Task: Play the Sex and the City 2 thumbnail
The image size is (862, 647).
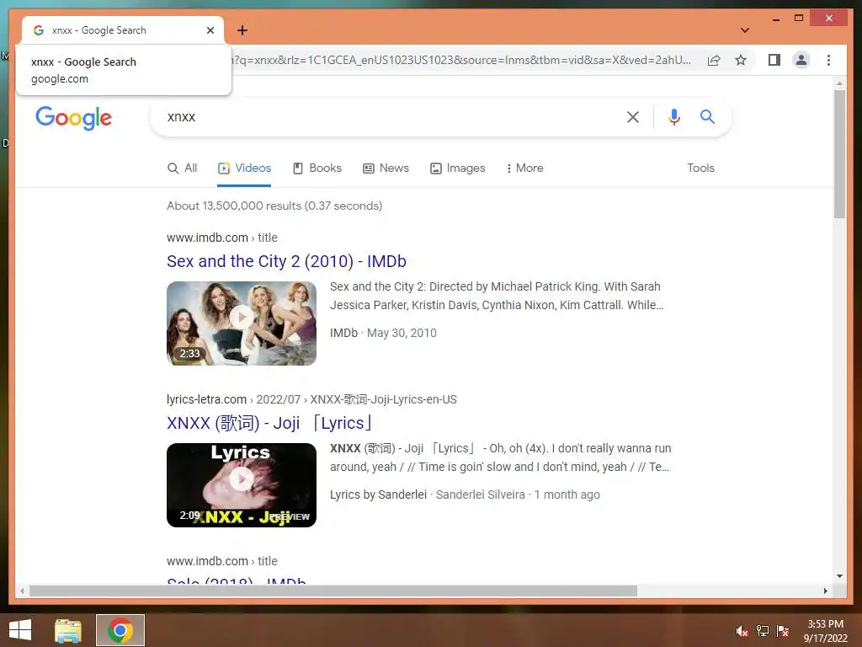Action: click(242, 323)
